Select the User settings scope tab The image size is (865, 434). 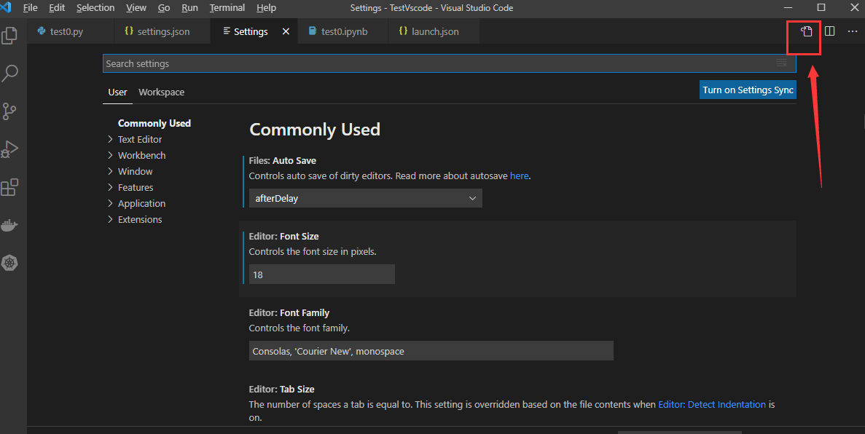pyautogui.click(x=117, y=92)
